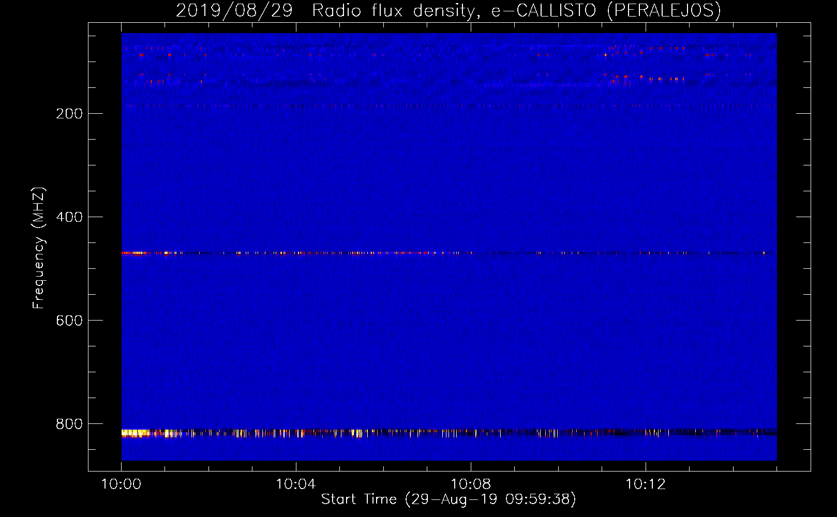Screen dimensions: 837x517
Task: Select the Start Time axis label
Action: [x=449, y=499]
